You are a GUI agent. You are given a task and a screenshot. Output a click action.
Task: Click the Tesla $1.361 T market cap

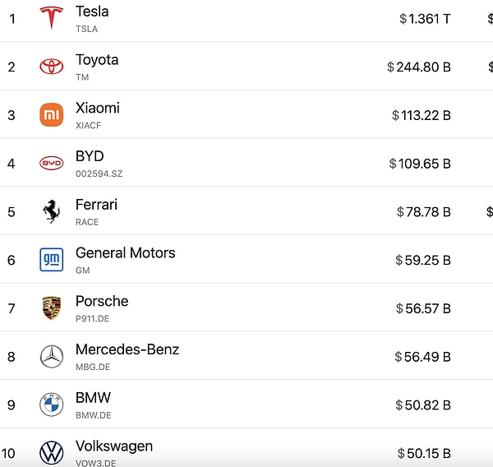click(425, 19)
